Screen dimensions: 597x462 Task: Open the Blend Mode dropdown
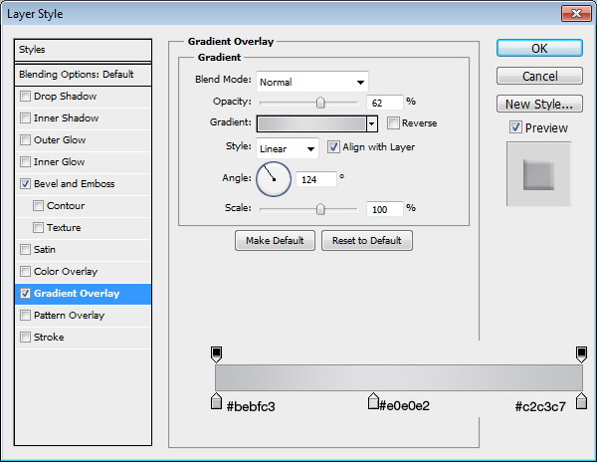[311, 82]
